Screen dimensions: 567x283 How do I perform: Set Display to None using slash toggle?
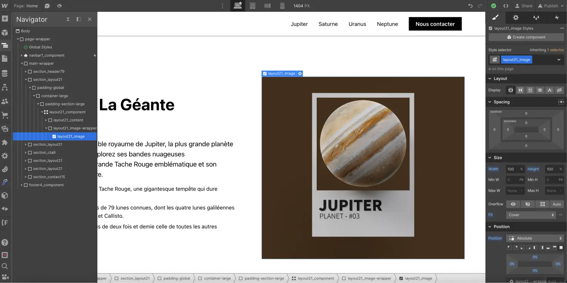tap(560, 90)
